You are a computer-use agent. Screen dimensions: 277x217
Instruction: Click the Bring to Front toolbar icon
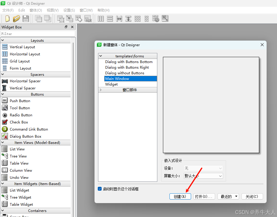47,19
